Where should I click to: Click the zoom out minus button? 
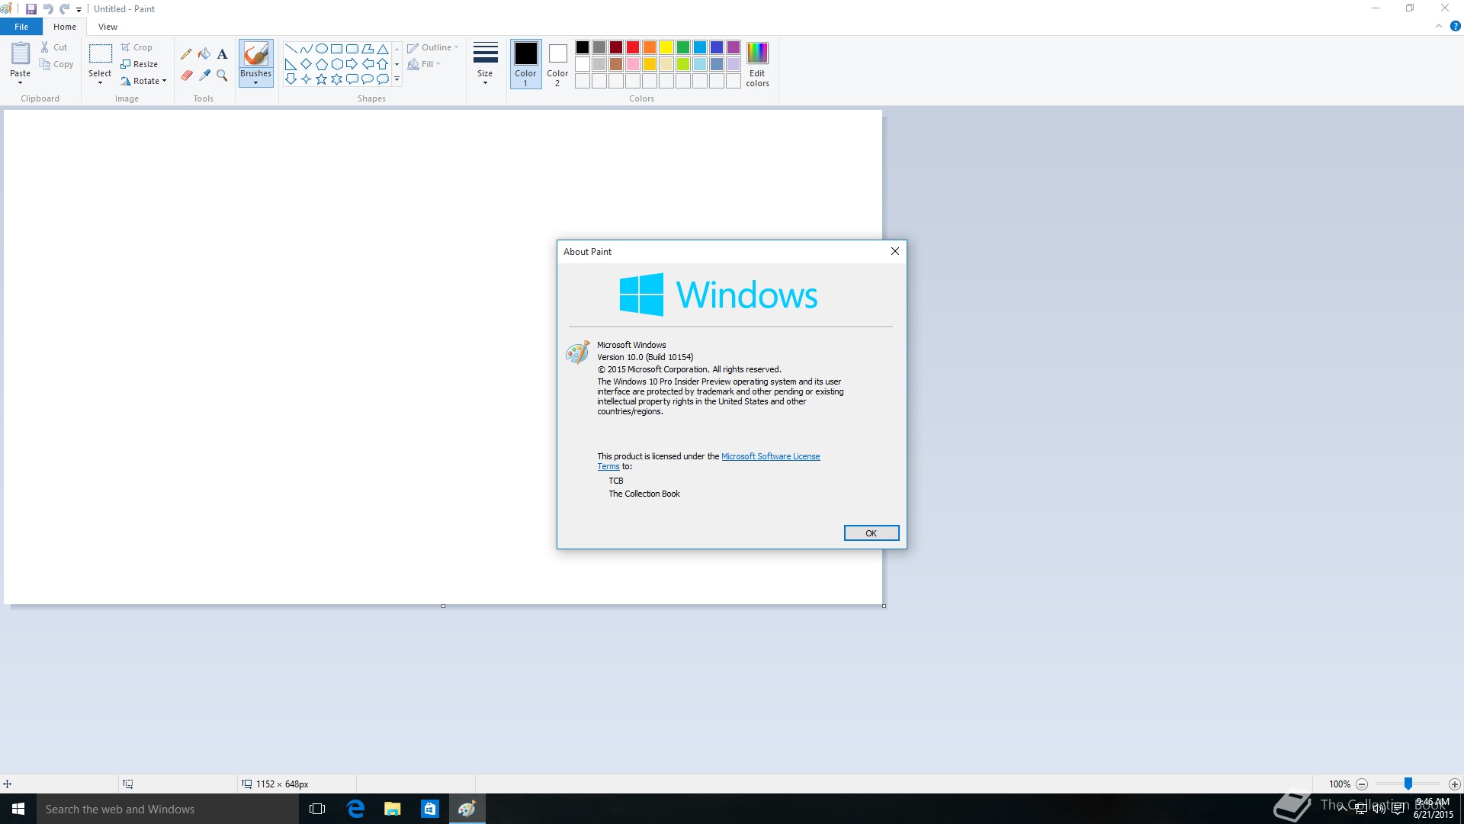(1362, 784)
